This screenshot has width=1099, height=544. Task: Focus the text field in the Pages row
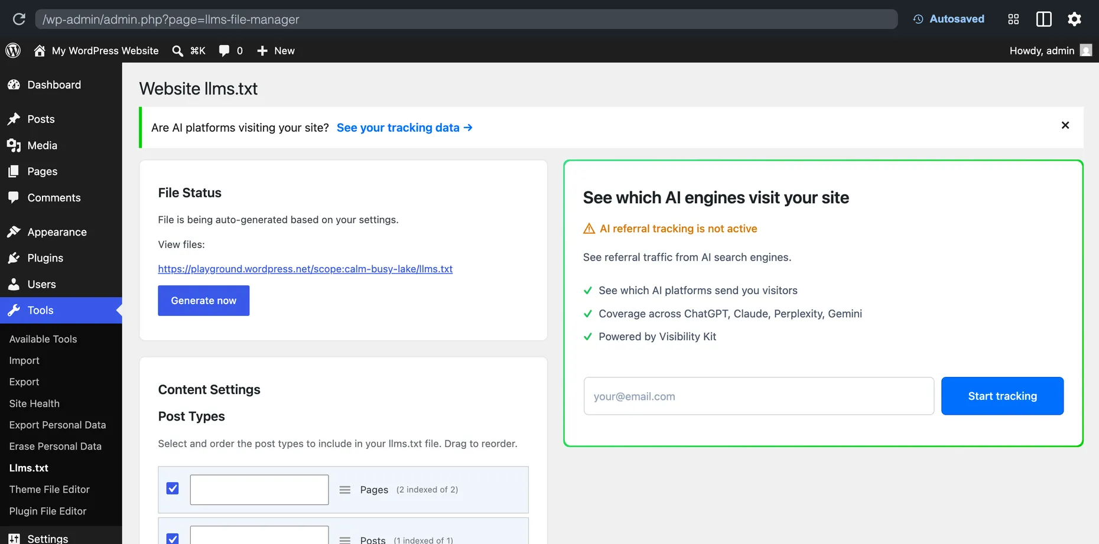click(259, 490)
